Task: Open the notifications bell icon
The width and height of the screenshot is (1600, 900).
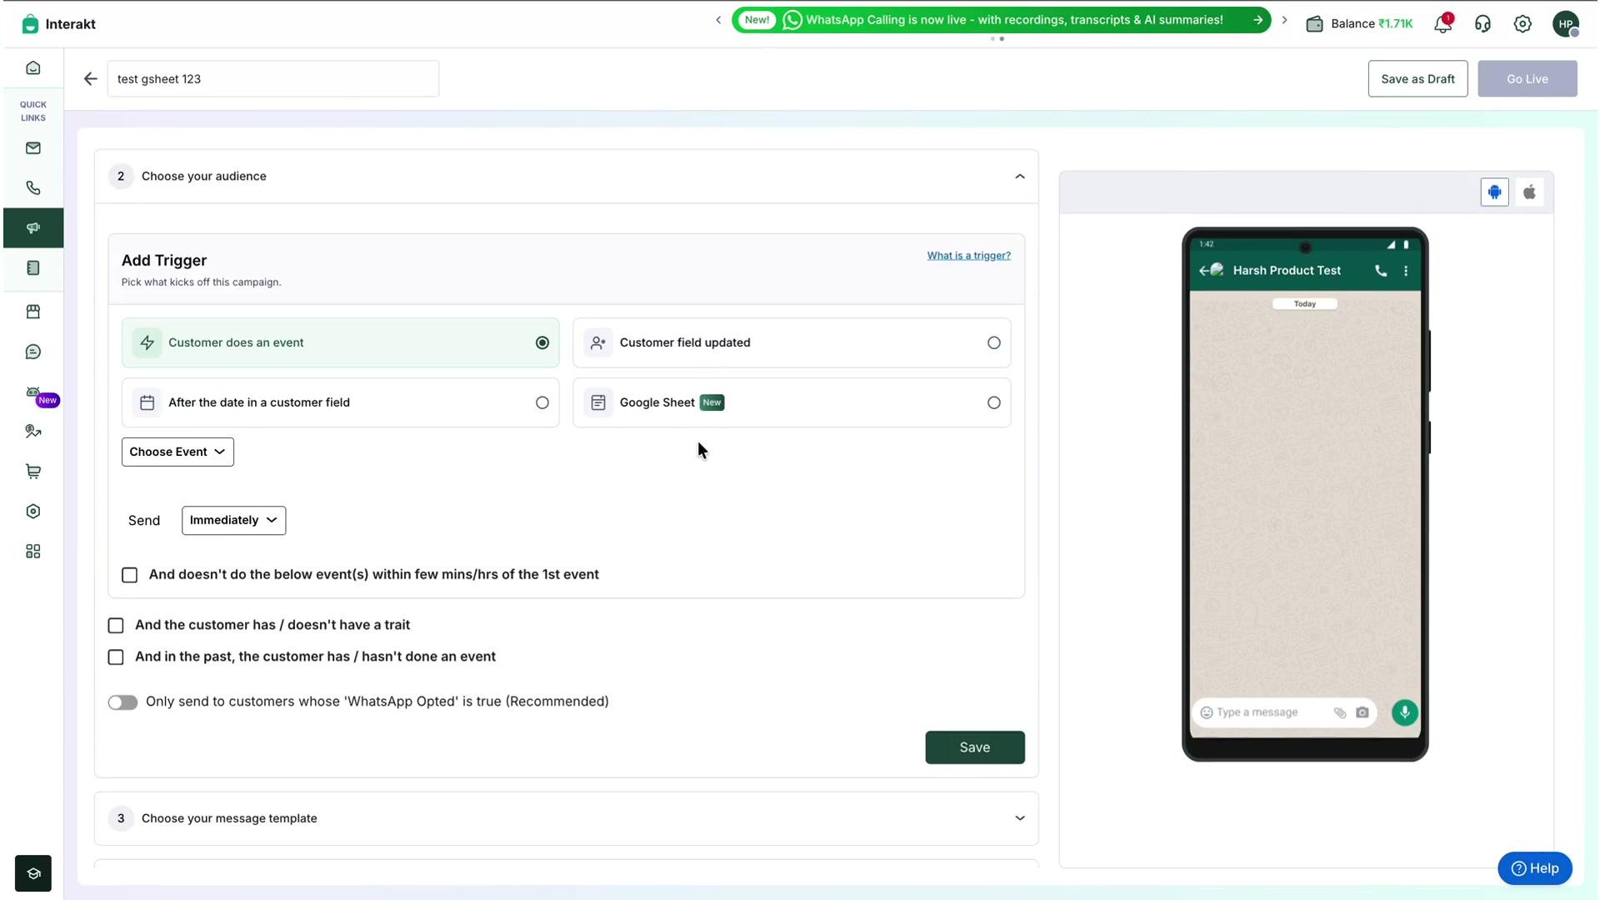Action: (x=1442, y=24)
